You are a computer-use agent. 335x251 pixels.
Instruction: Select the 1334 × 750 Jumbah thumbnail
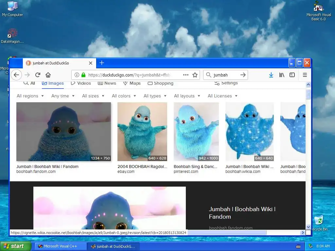pyautogui.click(x=64, y=132)
